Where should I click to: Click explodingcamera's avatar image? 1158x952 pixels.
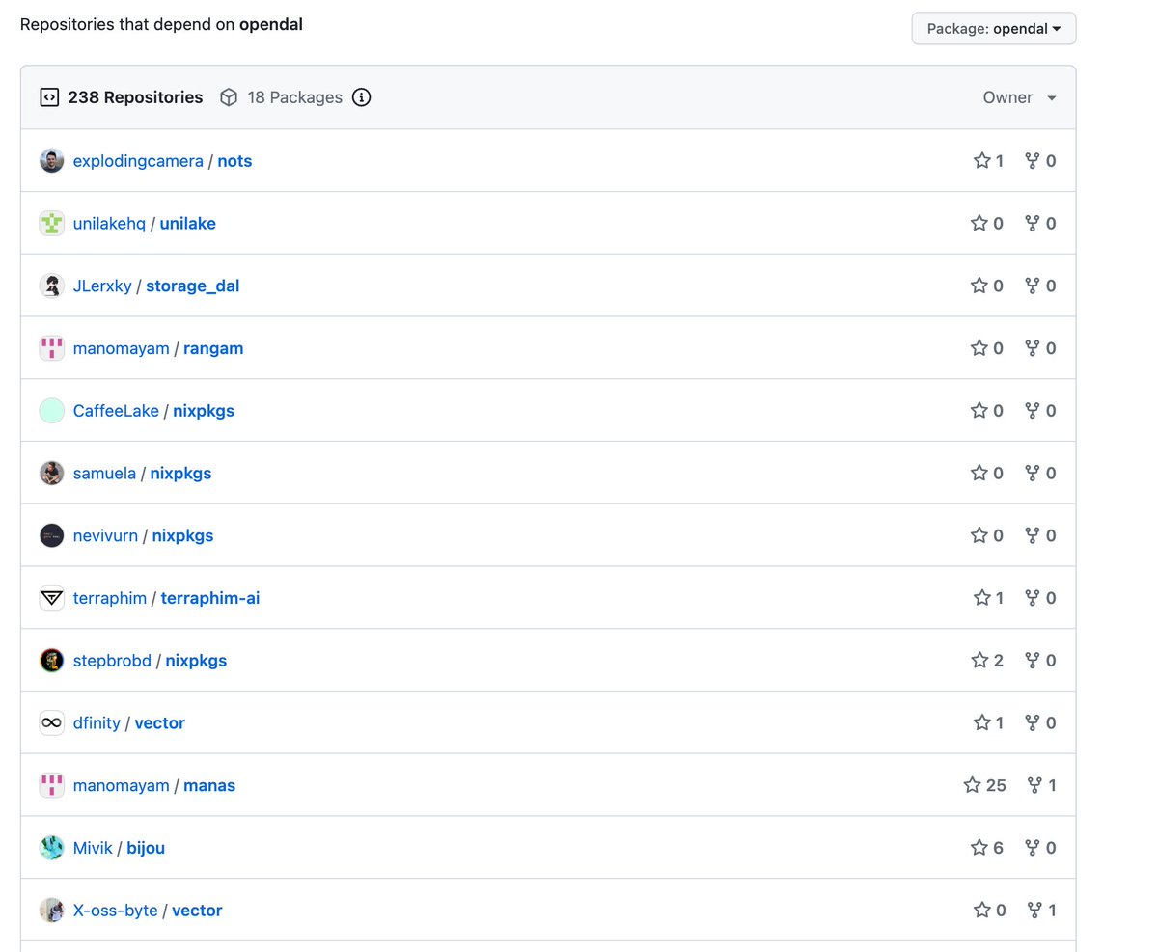[x=51, y=160]
